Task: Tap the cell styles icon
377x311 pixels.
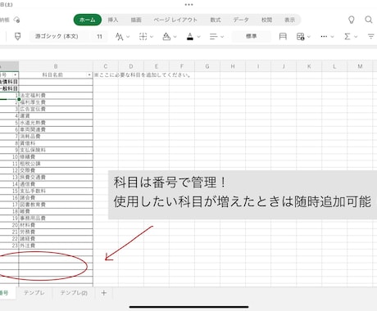Action: pos(283,36)
